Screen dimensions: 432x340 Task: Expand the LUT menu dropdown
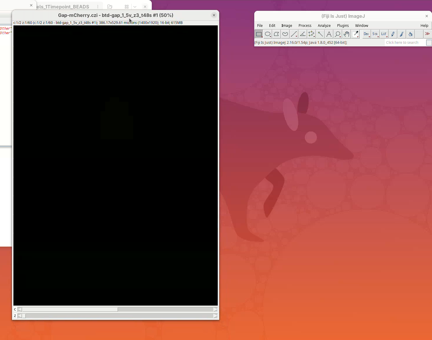pyautogui.click(x=384, y=34)
